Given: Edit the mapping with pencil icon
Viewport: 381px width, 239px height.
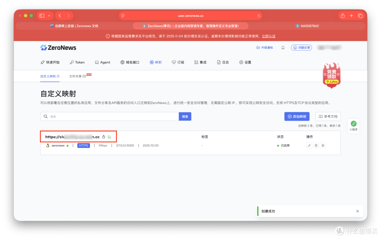Looking at the screenshot, I should [309, 146].
